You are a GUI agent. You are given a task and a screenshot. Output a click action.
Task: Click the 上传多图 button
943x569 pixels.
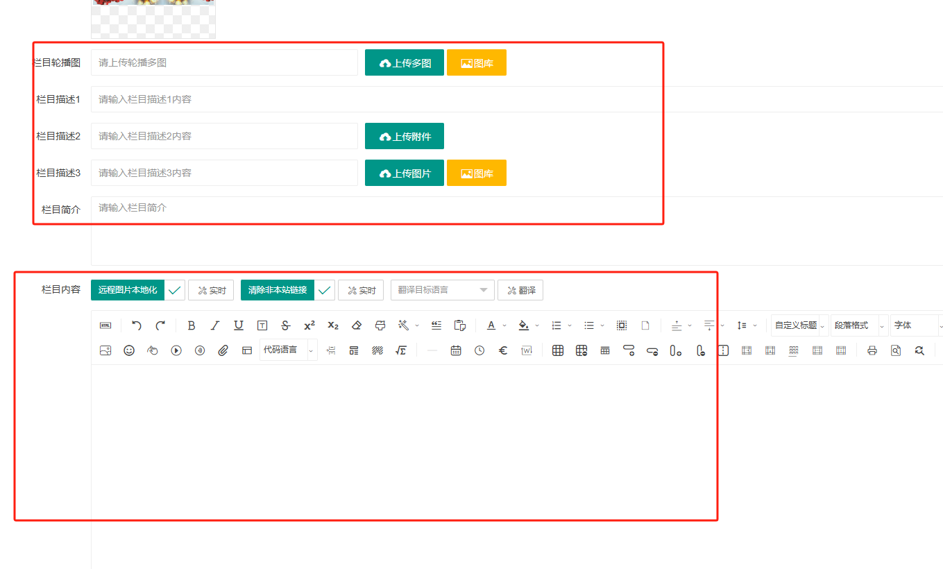click(405, 62)
